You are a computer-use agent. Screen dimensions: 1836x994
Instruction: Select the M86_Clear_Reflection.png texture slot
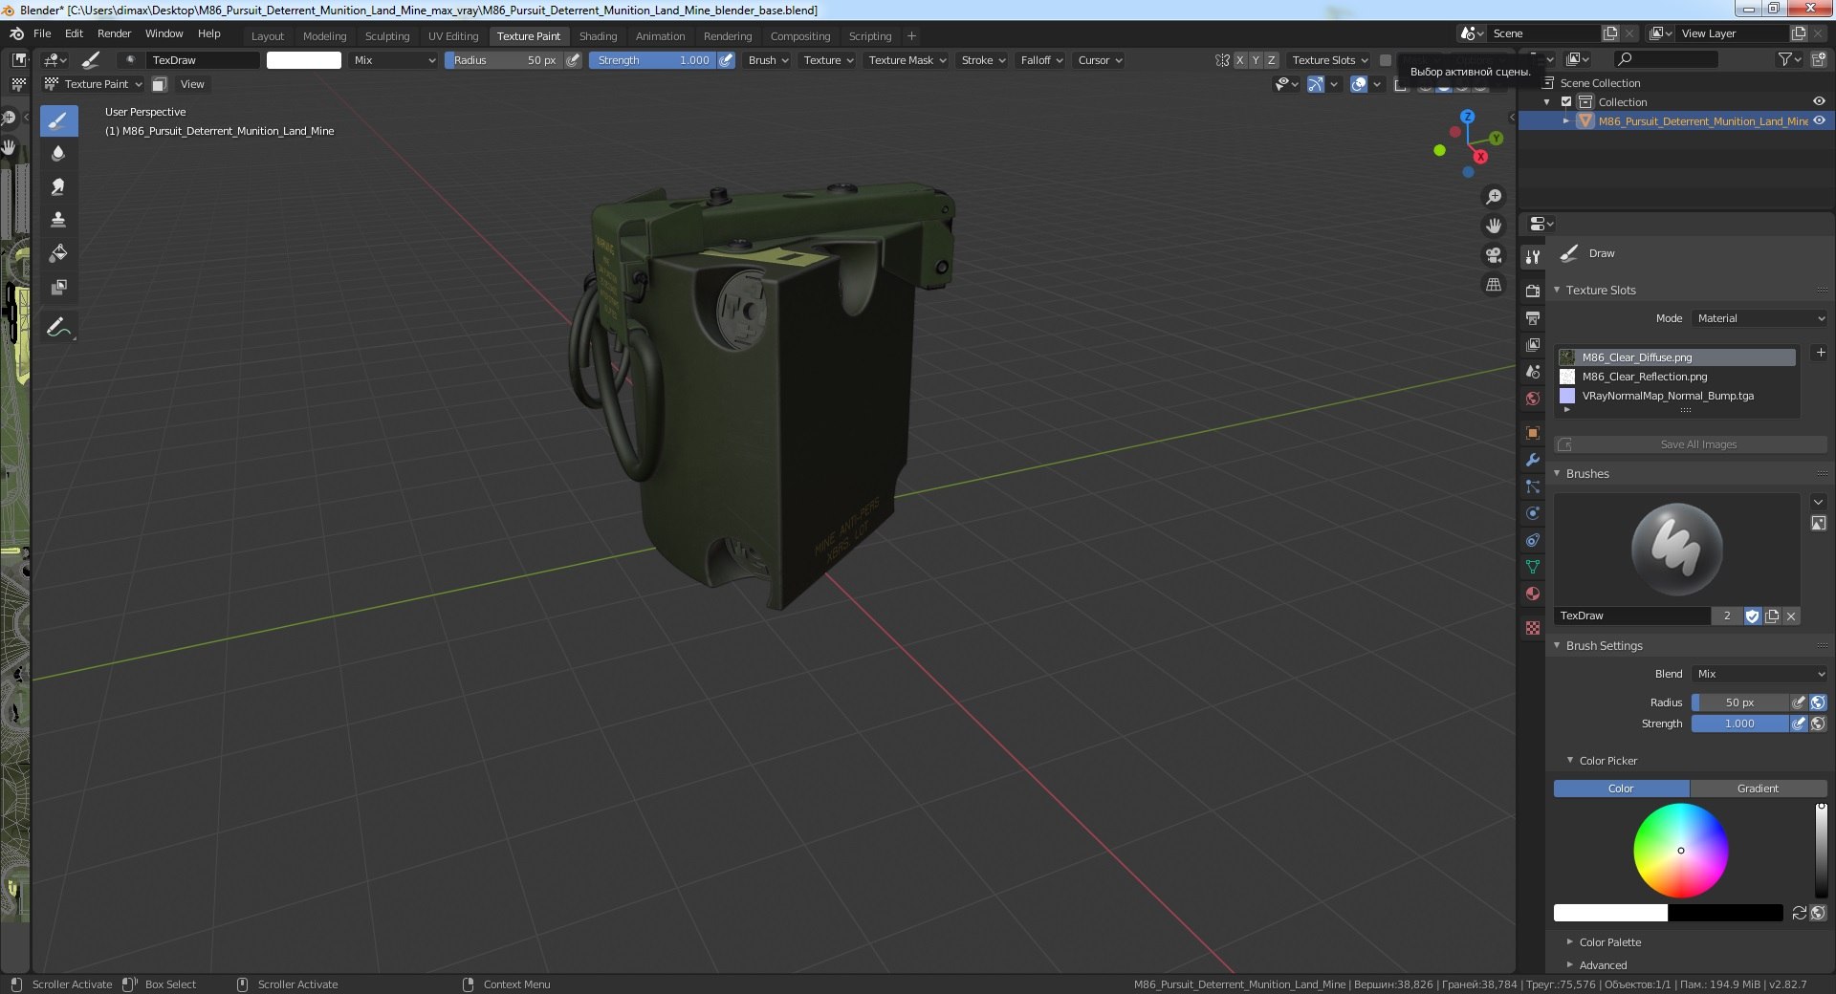[1644, 377]
